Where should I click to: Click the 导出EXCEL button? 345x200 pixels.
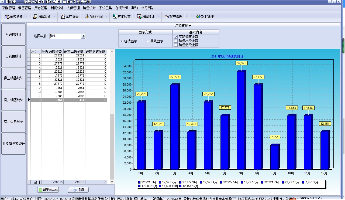[48, 190]
